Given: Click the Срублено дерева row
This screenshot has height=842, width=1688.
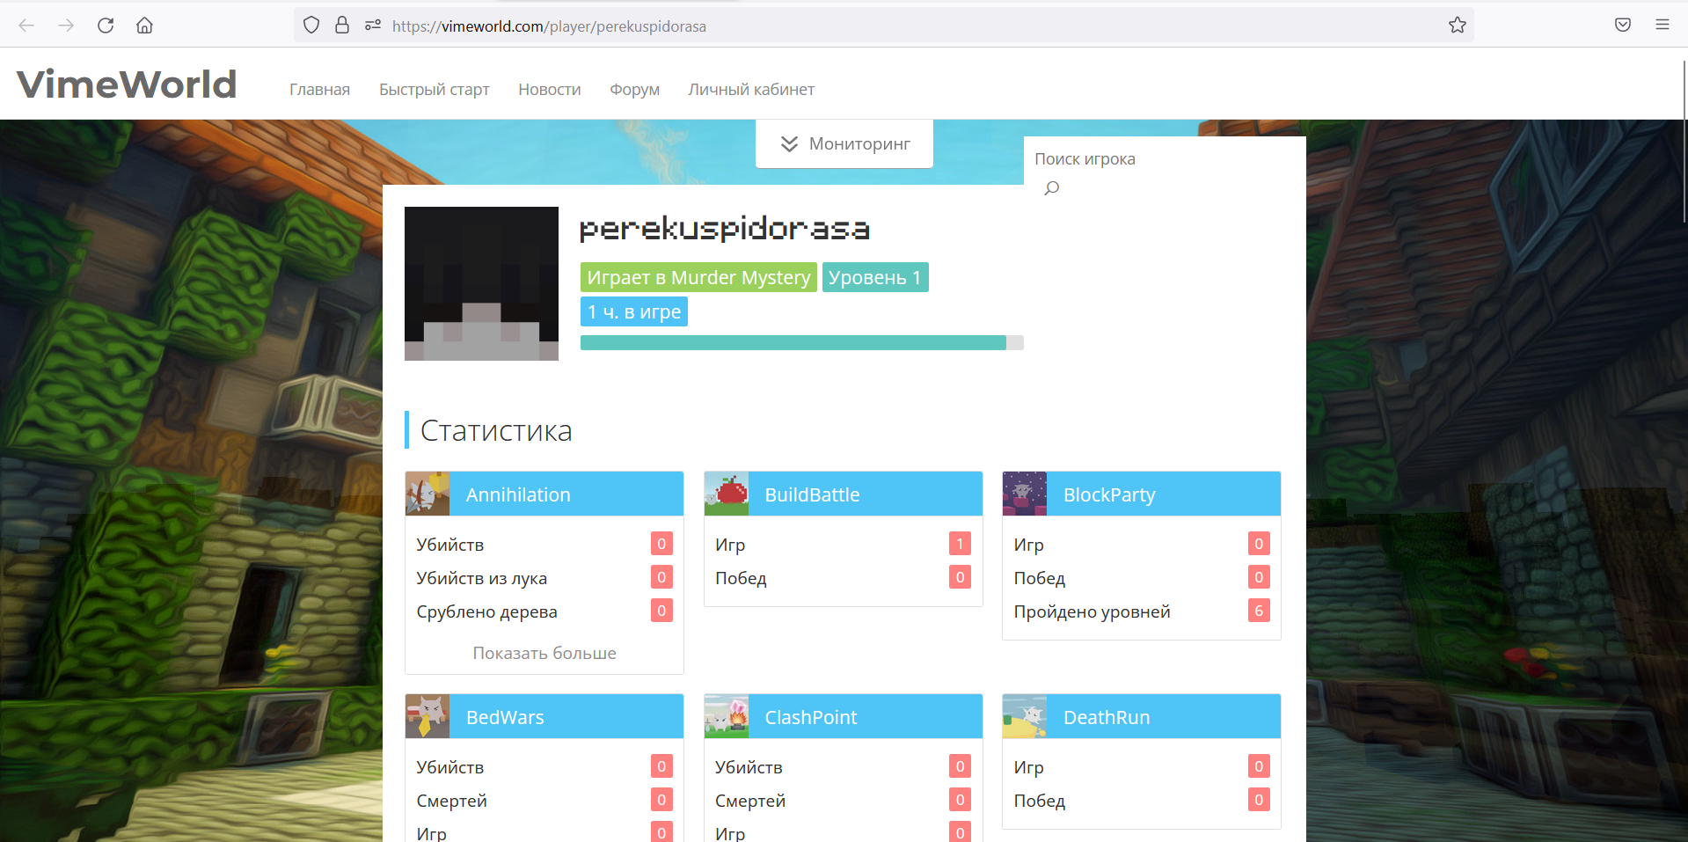Looking at the screenshot, I should [544, 611].
